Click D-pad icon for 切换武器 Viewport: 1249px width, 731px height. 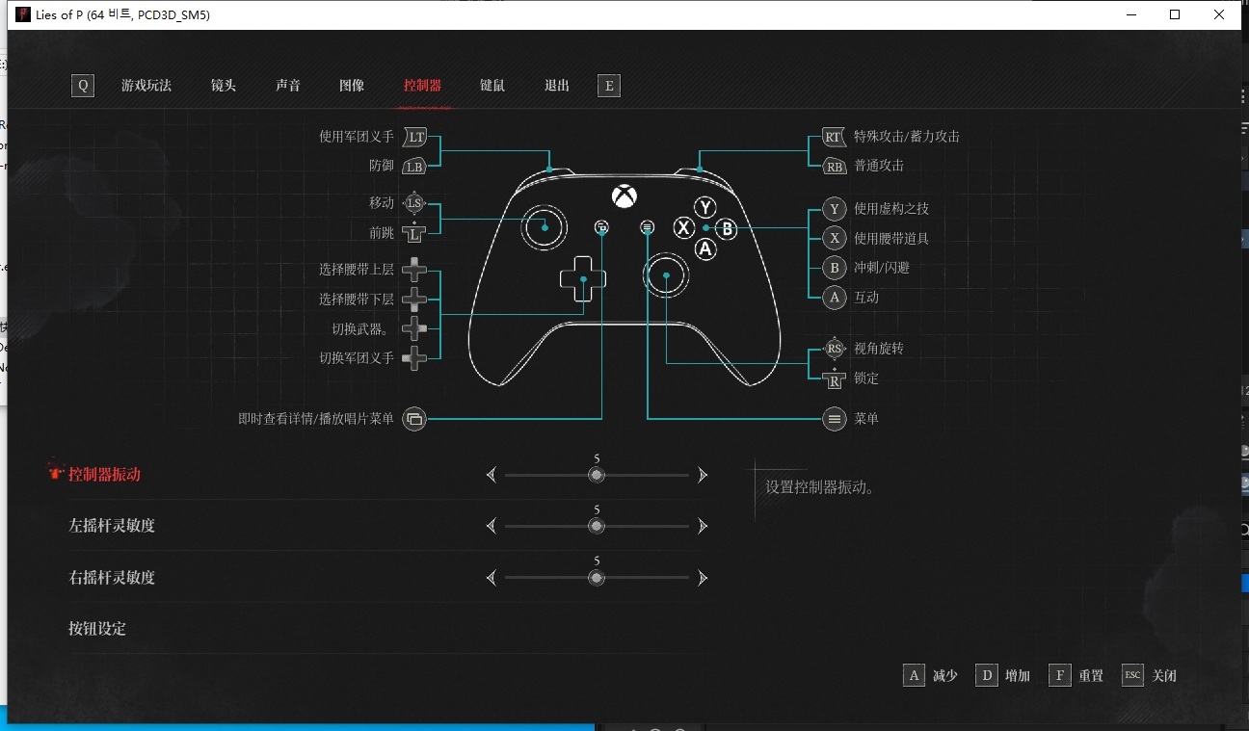point(414,328)
